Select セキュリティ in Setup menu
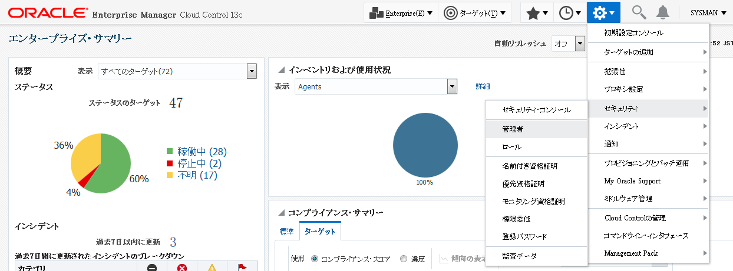This screenshot has height=271, width=733. pyautogui.click(x=648, y=109)
